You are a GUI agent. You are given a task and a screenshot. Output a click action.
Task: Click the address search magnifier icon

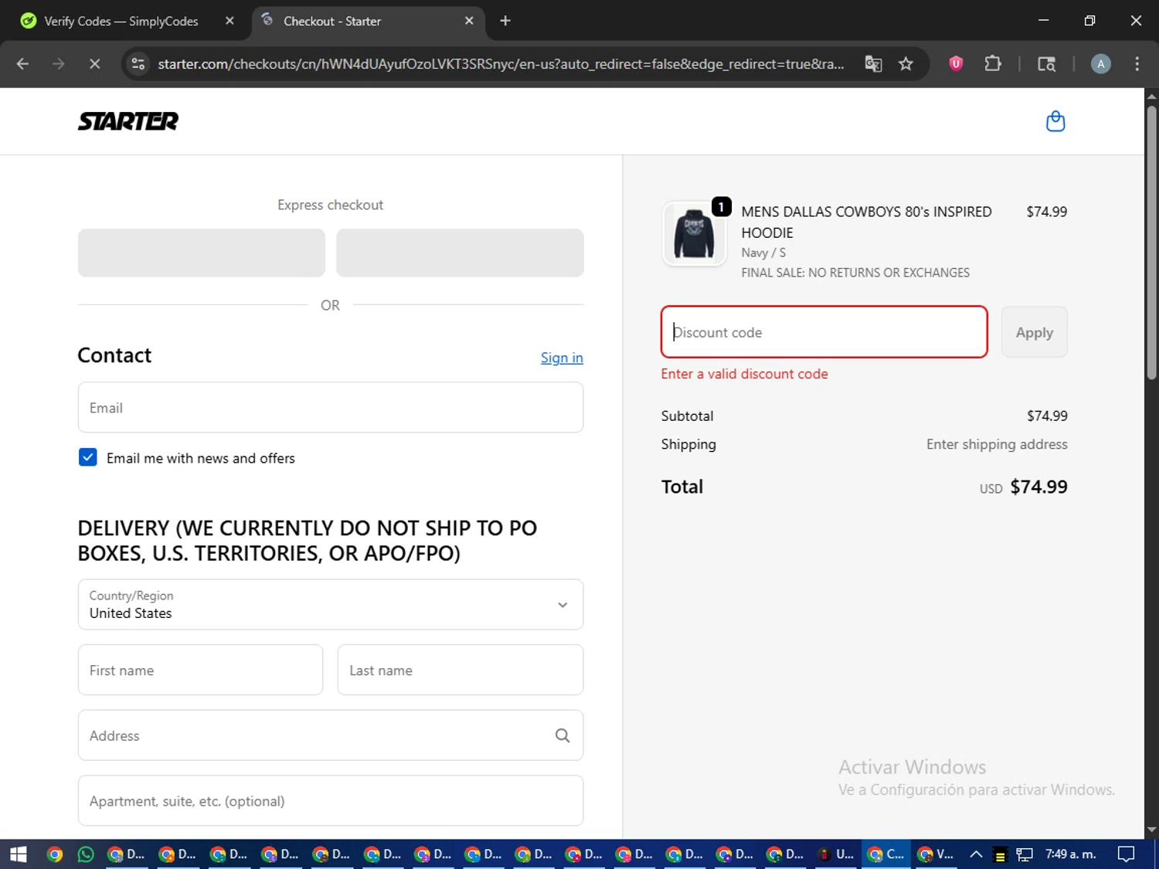[x=563, y=735]
